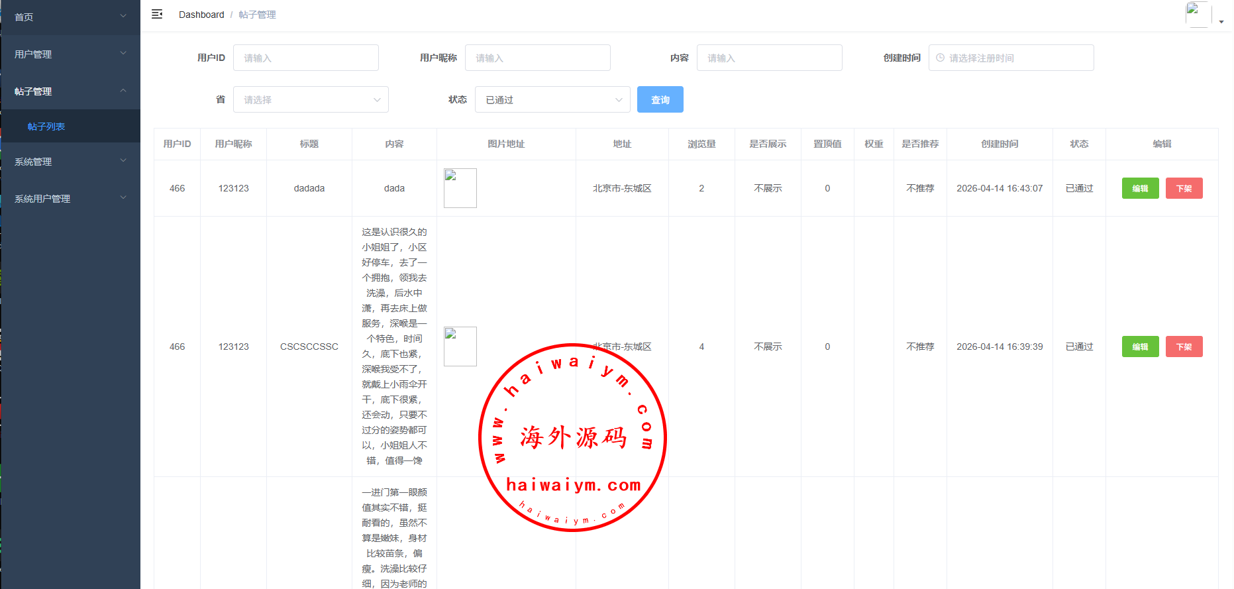Viewport: 1234px width, 589px height.
Task: Open the user avatar menu at top right
Action: (1198, 15)
